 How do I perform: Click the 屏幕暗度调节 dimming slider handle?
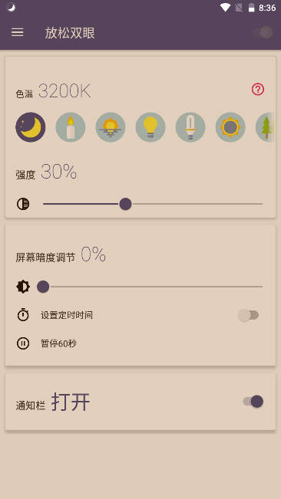43,287
